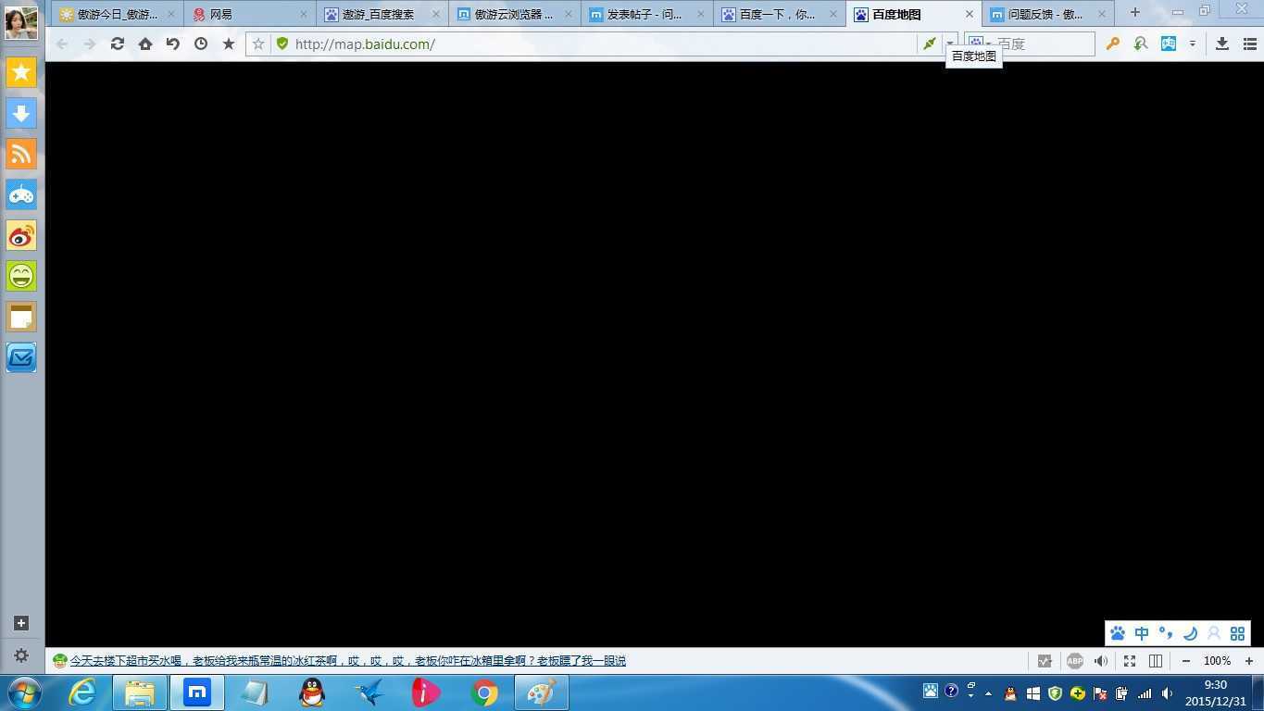
Task: Toggle split screen view icon
Action: [1156, 661]
